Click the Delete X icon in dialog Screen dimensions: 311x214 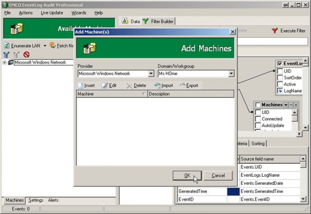point(129,86)
